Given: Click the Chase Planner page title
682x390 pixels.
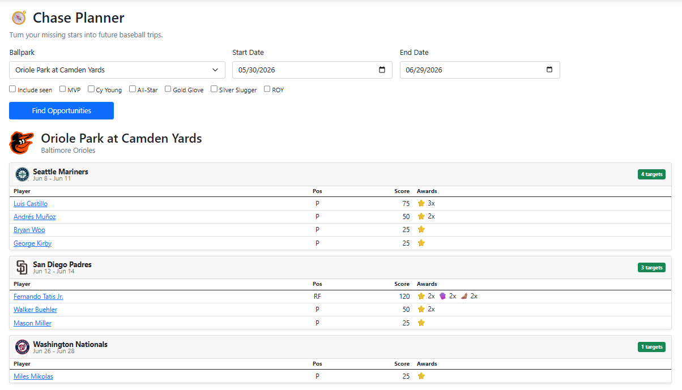Looking at the screenshot, I should tap(79, 18).
